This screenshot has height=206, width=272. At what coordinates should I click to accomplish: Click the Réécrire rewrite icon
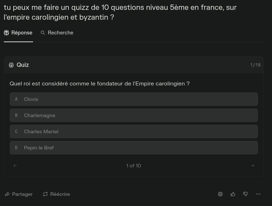45,194
